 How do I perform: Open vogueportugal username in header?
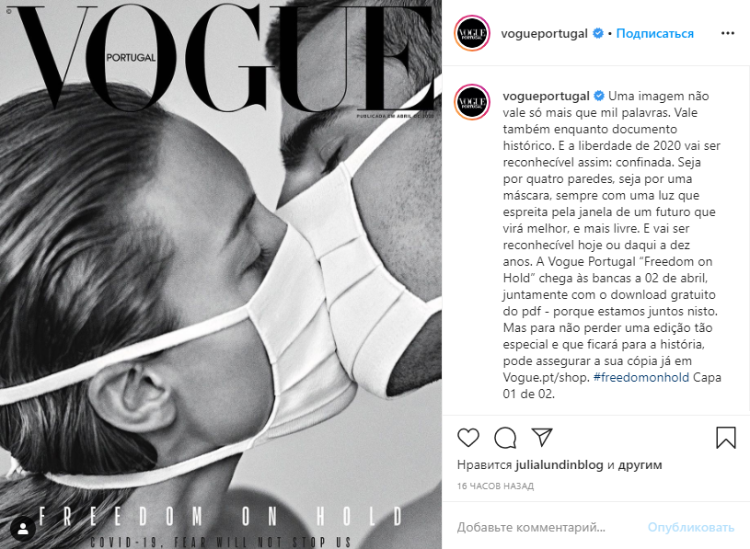[544, 33]
